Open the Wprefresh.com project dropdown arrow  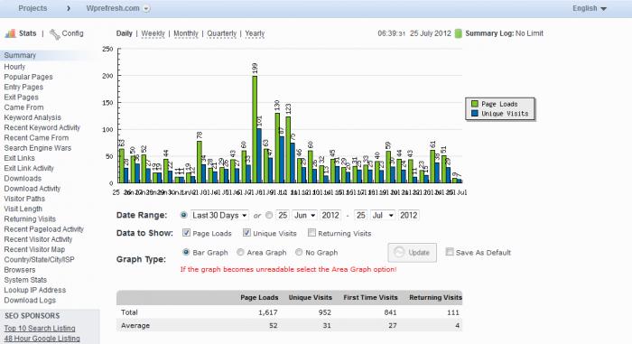(146, 8)
